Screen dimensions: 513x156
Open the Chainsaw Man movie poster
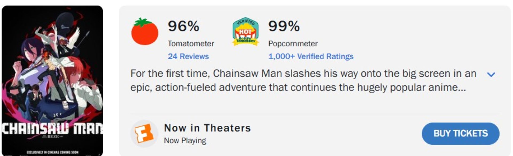coord(52,80)
